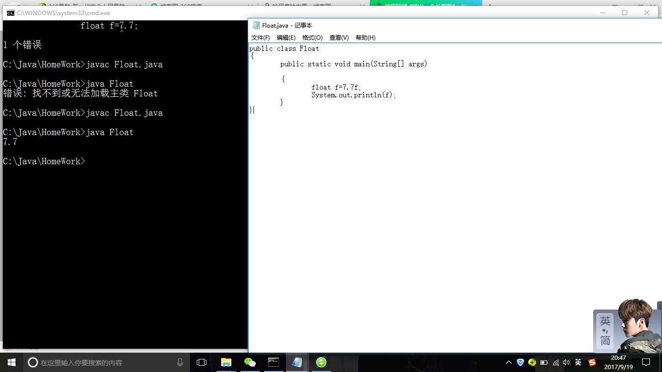Image resolution: width=662 pixels, height=372 pixels.
Task: Click the Cortana circle icon
Action: click(33, 362)
